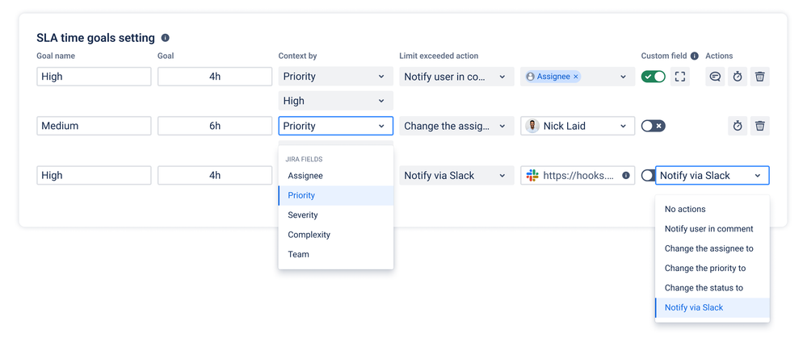This screenshot has width=807, height=346.
Task: Select Team from the Jira fields list
Action: 299,254
